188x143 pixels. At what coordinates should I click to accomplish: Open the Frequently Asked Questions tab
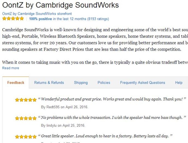(x=143, y=83)
